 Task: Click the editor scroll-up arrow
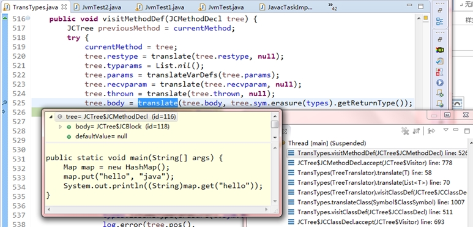[x=419, y=18]
